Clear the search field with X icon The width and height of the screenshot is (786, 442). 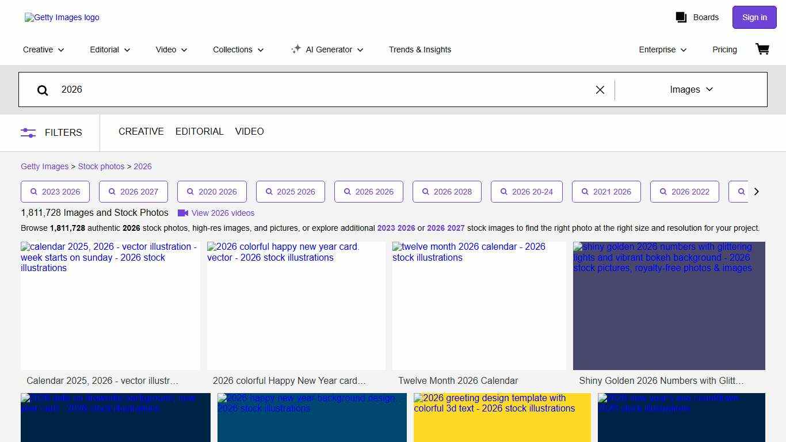600,90
